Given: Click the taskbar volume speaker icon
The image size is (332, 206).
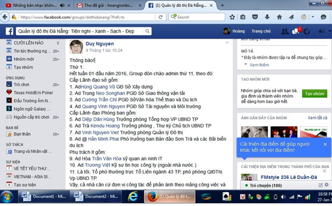Looking at the screenshot, I should 283,197.
